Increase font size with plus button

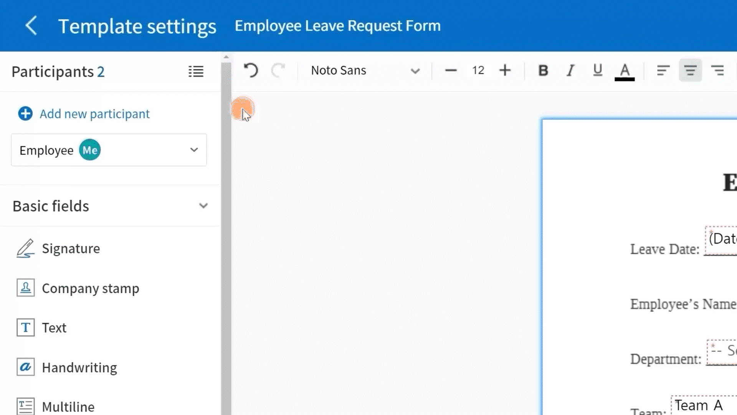click(505, 70)
